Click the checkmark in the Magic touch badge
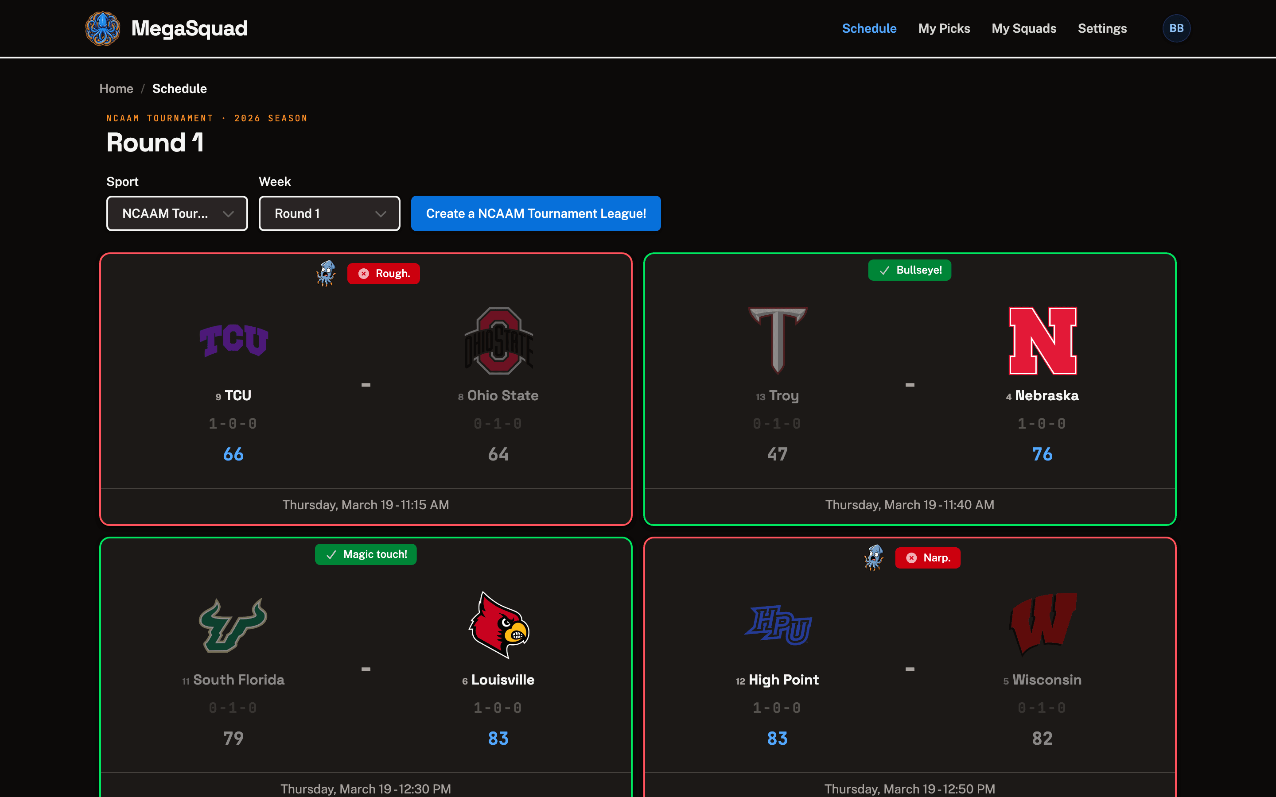 [x=331, y=554]
